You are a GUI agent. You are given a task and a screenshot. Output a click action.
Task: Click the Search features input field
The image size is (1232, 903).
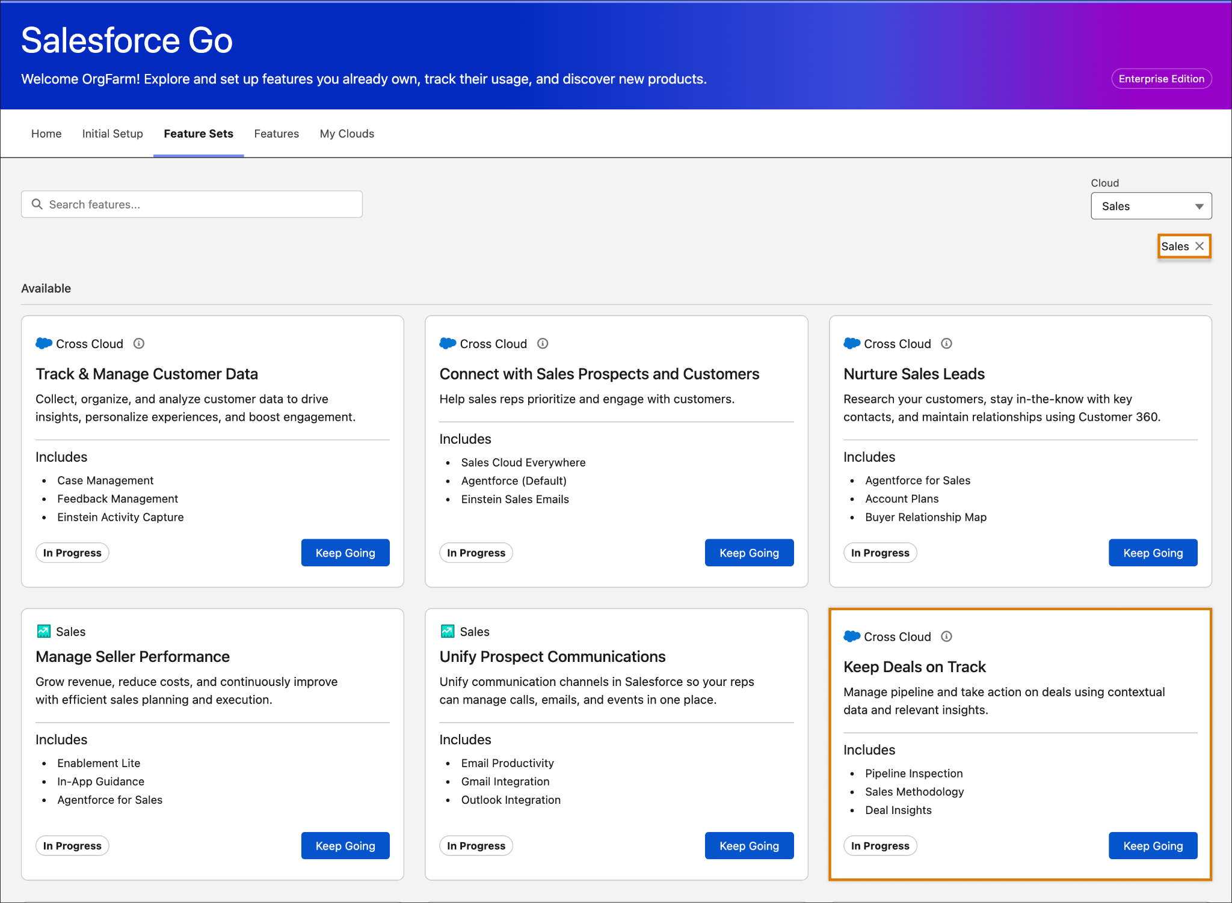pyautogui.click(x=192, y=204)
